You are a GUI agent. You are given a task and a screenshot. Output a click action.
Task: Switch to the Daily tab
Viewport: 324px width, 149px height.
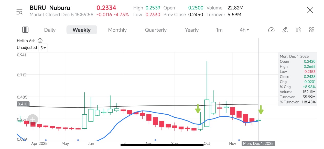tap(50, 30)
